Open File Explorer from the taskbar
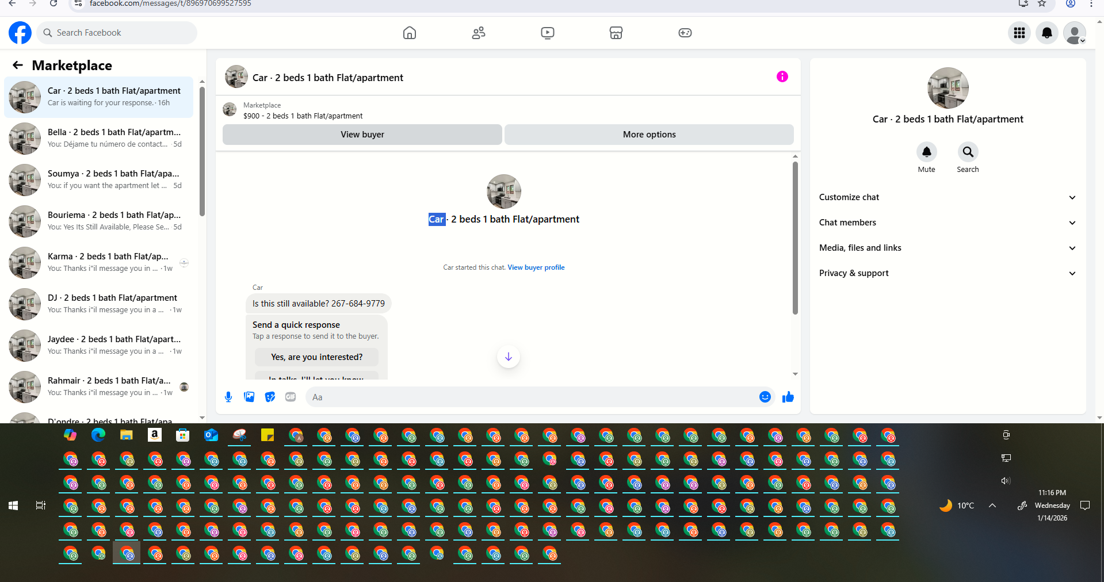 (127, 435)
